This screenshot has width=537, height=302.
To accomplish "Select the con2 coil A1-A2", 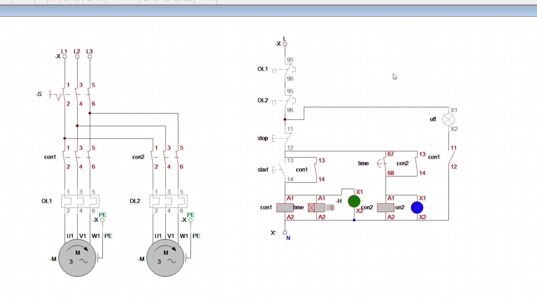I will (x=386, y=208).
